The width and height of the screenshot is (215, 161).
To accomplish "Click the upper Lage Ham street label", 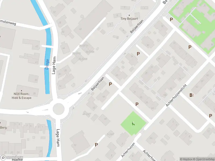I will (x=54, y=65).
